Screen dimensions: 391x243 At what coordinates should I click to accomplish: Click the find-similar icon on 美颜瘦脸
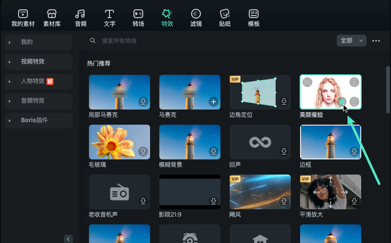pos(307,82)
